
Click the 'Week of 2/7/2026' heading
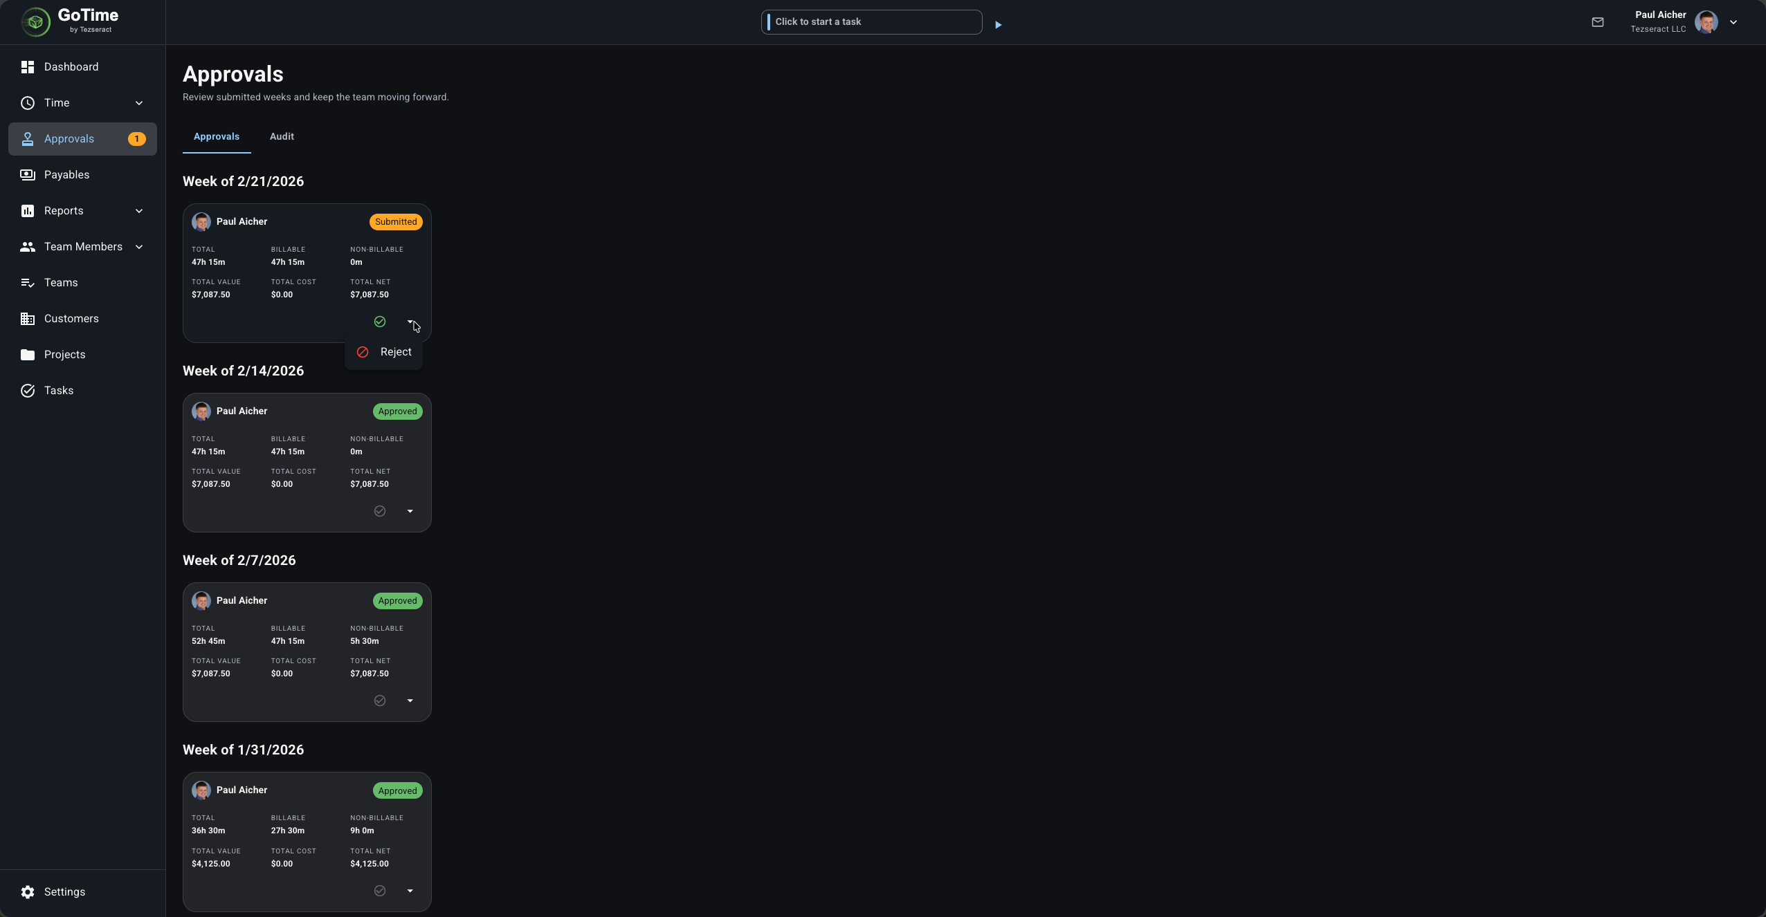pyautogui.click(x=239, y=560)
